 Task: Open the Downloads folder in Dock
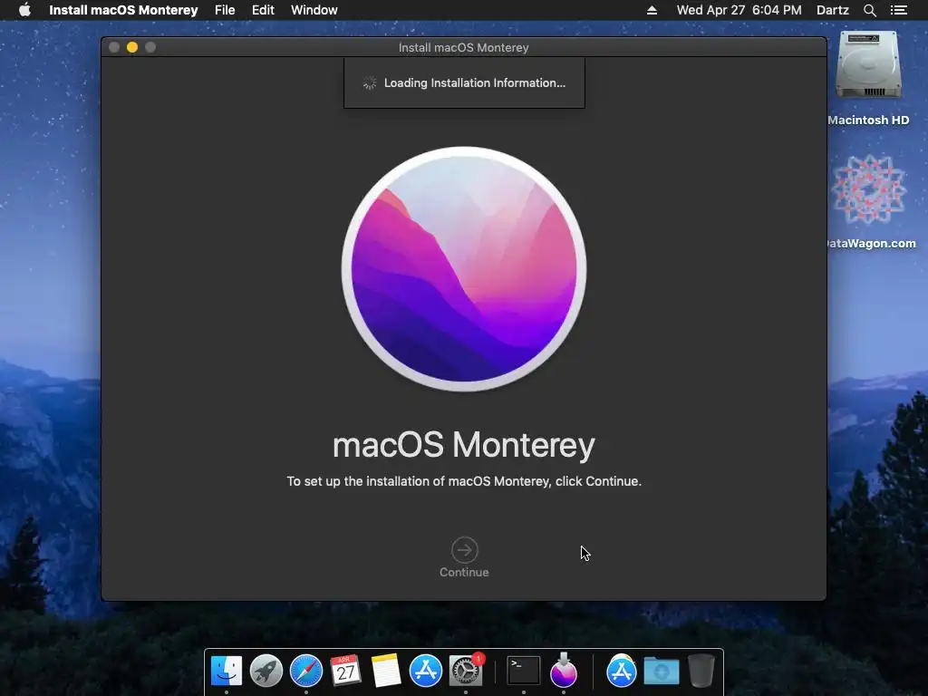point(662,671)
